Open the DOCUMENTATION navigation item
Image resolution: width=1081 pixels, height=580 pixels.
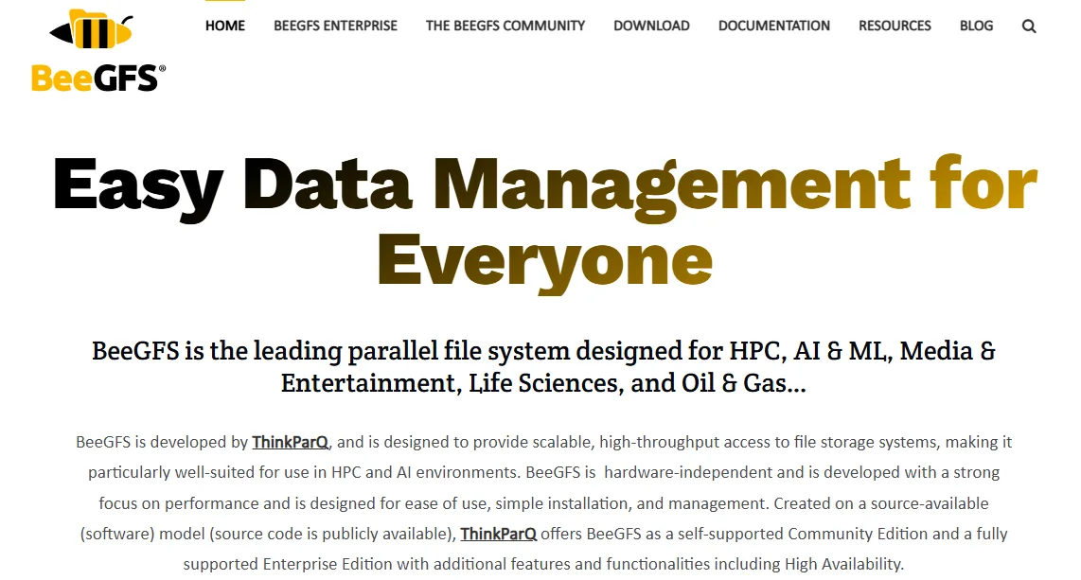(x=773, y=26)
